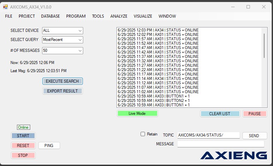The height and width of the screenshot is (166, 273).
Task: Select the 11:27 AM AX01 STATUS entry
Action: (x=189, y=65)
